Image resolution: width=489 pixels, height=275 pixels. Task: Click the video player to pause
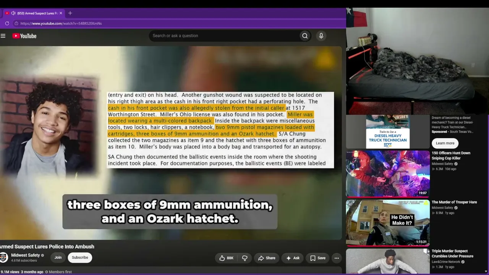click(x=171, y=143)
